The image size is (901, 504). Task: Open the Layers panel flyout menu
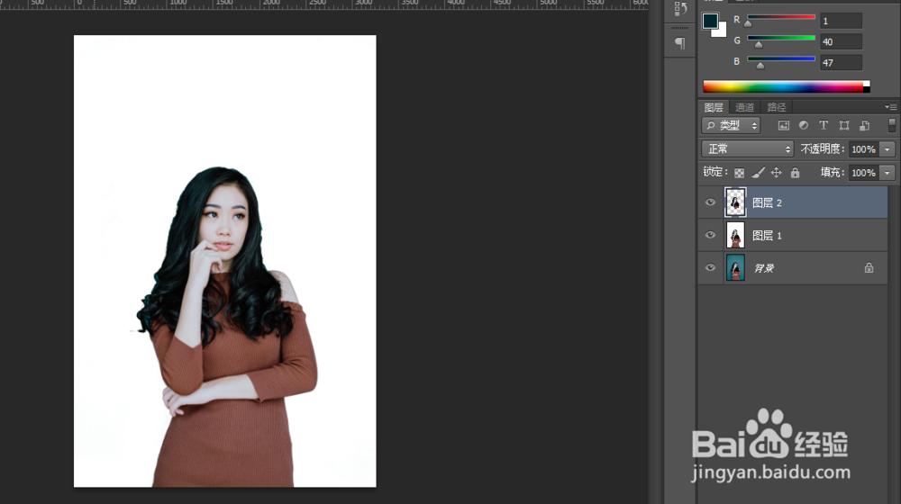[891, 107]
